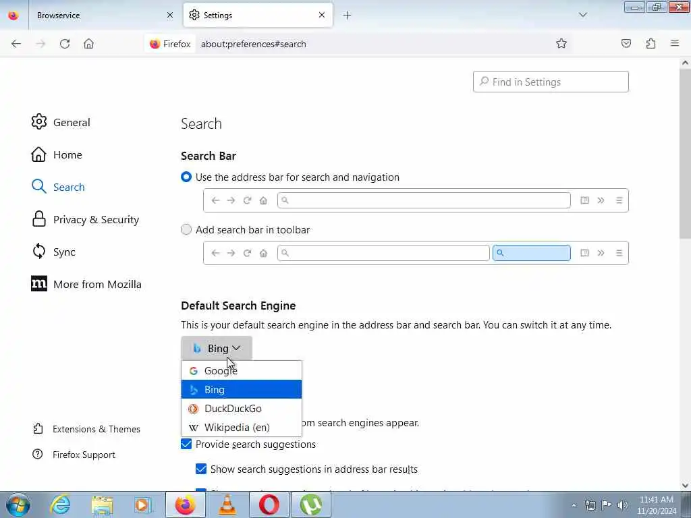
Task: Choose Bing in the search engine list
Action: pos(242,389)
